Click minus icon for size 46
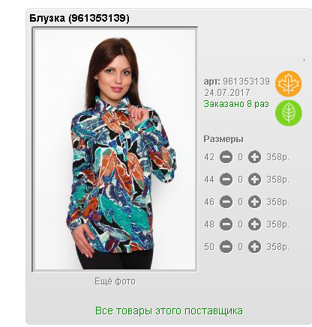Screen dimensions: 312x327 pyautogui.click(x=226, y=202)
